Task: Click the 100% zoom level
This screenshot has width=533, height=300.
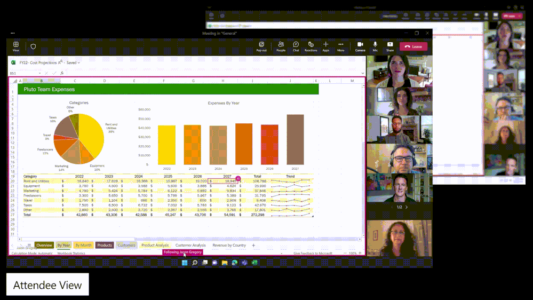Action: pyautogui.click(x=353, y=254)
